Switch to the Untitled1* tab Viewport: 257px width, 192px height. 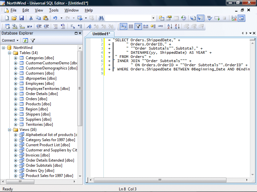101,34
